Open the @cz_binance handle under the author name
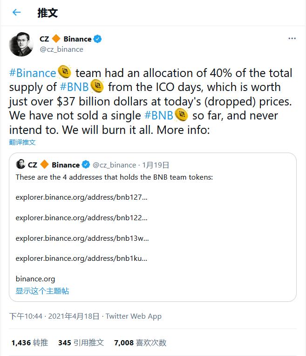The image size is (306, 356). pyautogui.click(x=61, y=49)
